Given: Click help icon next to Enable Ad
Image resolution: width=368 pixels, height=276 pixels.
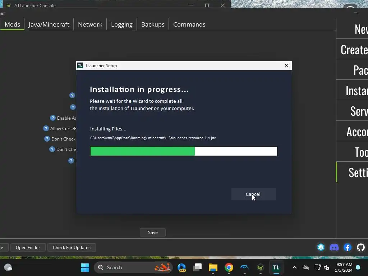Looking at the screenshot, I should click(53, 118).
